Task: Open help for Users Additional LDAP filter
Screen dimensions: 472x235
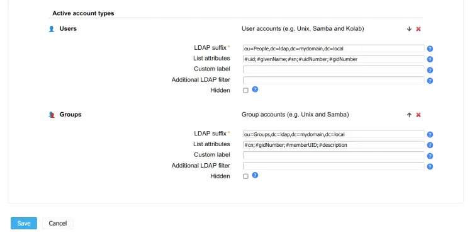Action: click(430, 81)
